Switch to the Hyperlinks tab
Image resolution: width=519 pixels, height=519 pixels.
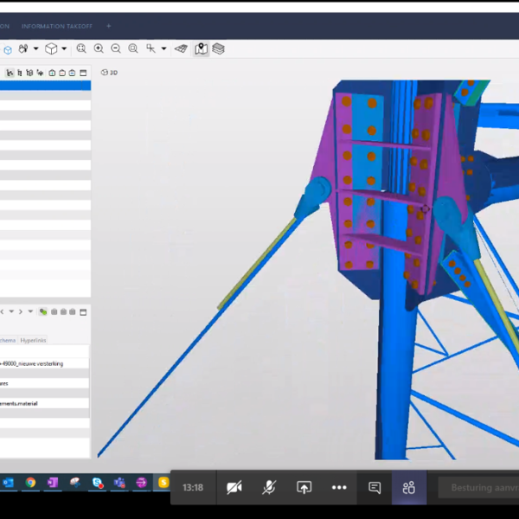click(33, 340)
